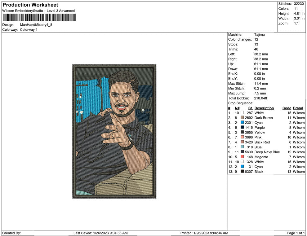Click the 'Description' column header

(264, 108)
